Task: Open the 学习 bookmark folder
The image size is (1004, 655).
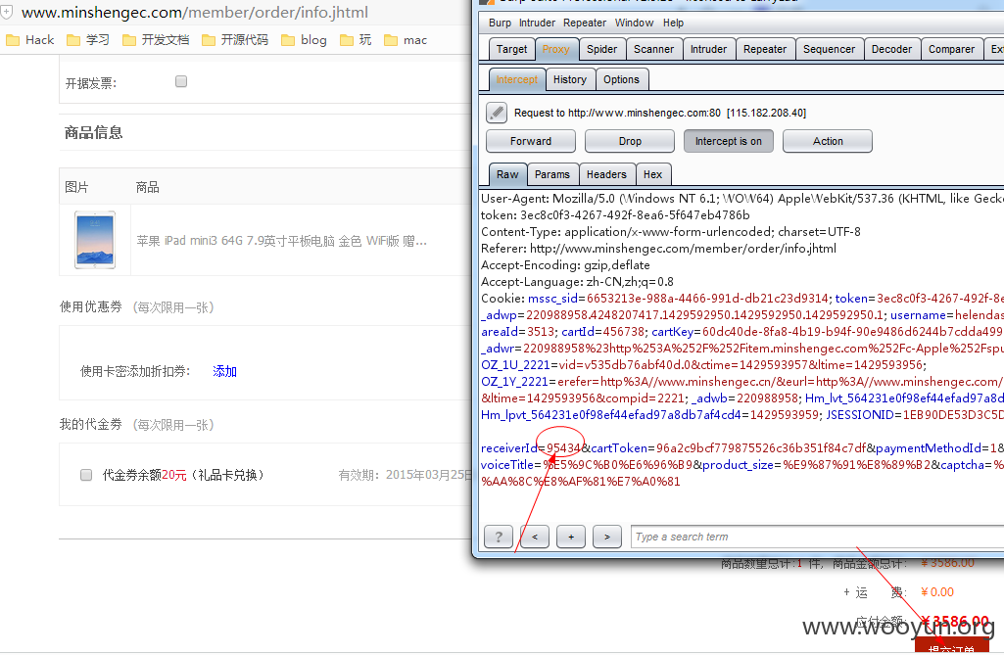Action: tap(88, 40)
